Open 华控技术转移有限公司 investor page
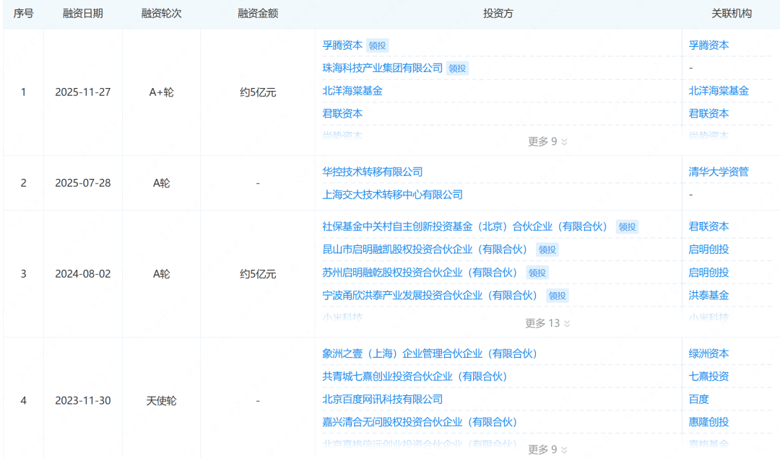This screenshot has width=780, height=458. tap(372, 172)
